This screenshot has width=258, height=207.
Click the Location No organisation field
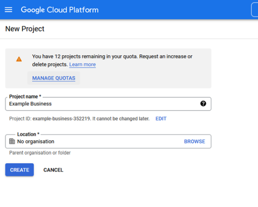point(108,141)
